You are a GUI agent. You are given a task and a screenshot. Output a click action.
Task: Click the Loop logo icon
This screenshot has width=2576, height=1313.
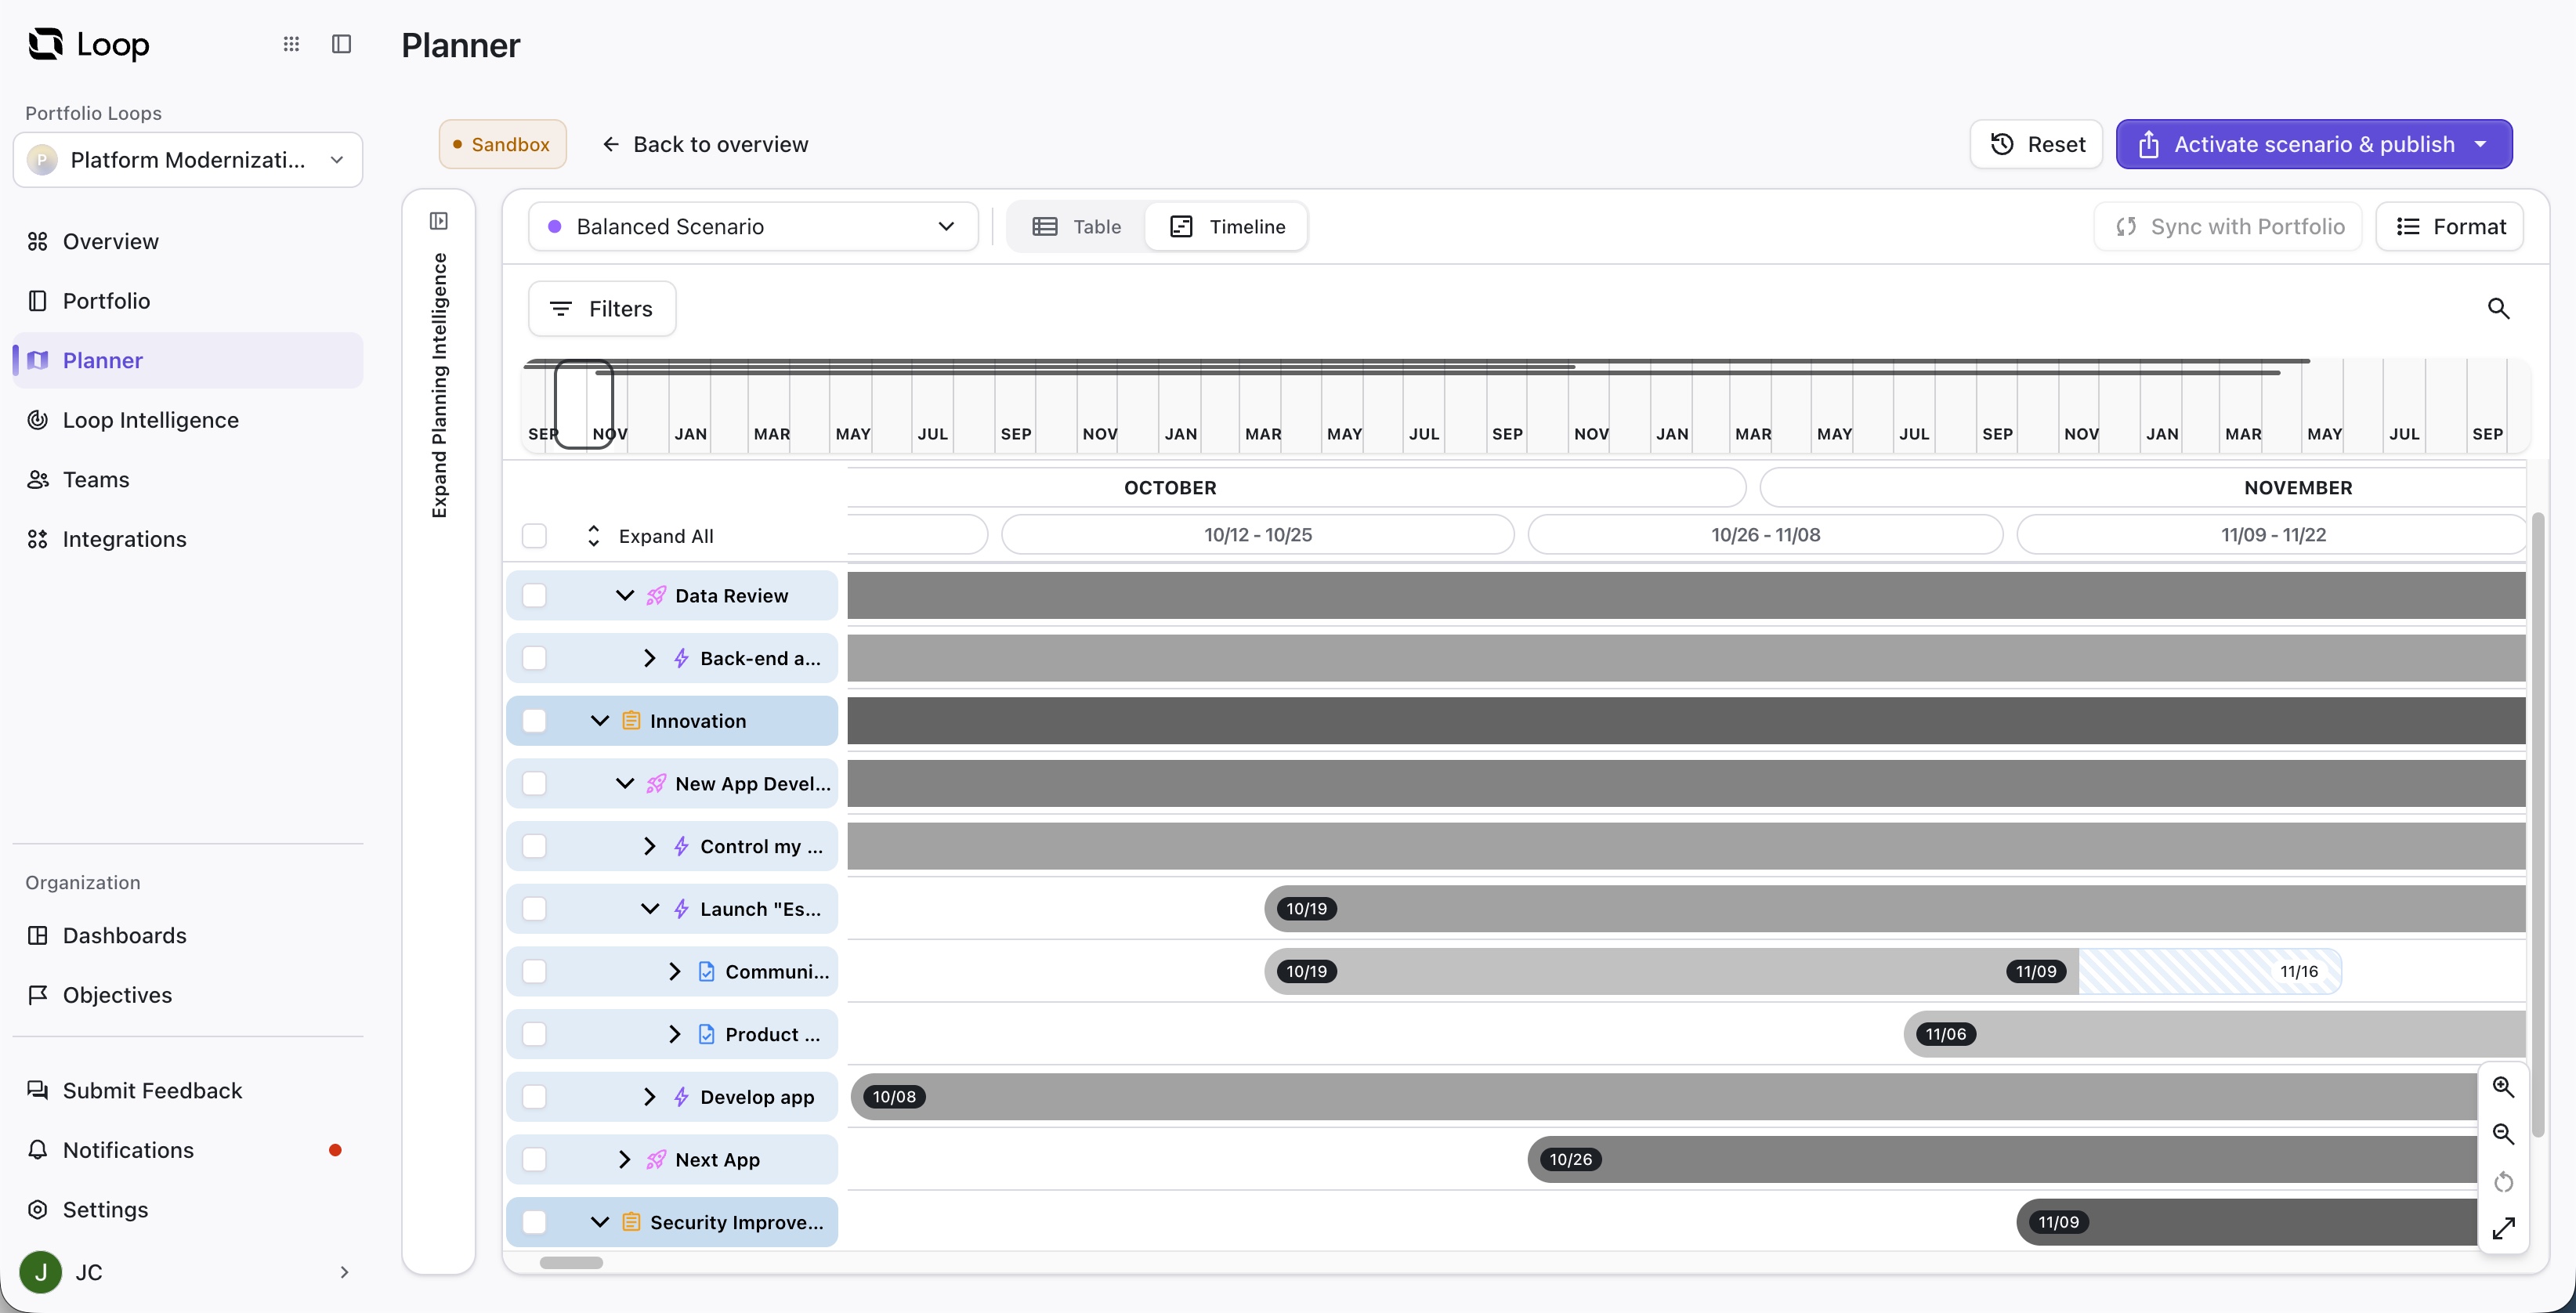(x=46, y=44)
